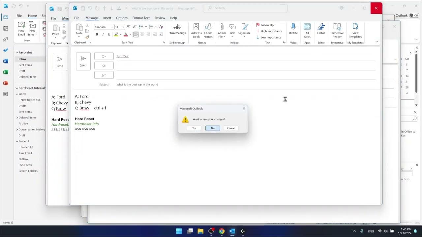Viewport: 422px width, 237px height.
Task: Switch to the Format Text tab
Action: [x=141, y=18]
